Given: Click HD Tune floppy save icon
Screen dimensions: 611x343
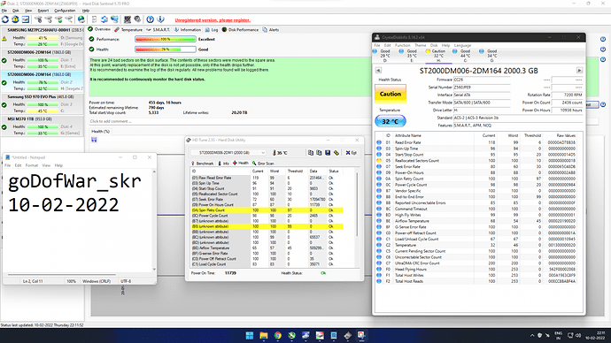Looking at the screenshot, I should coord(328,153).
